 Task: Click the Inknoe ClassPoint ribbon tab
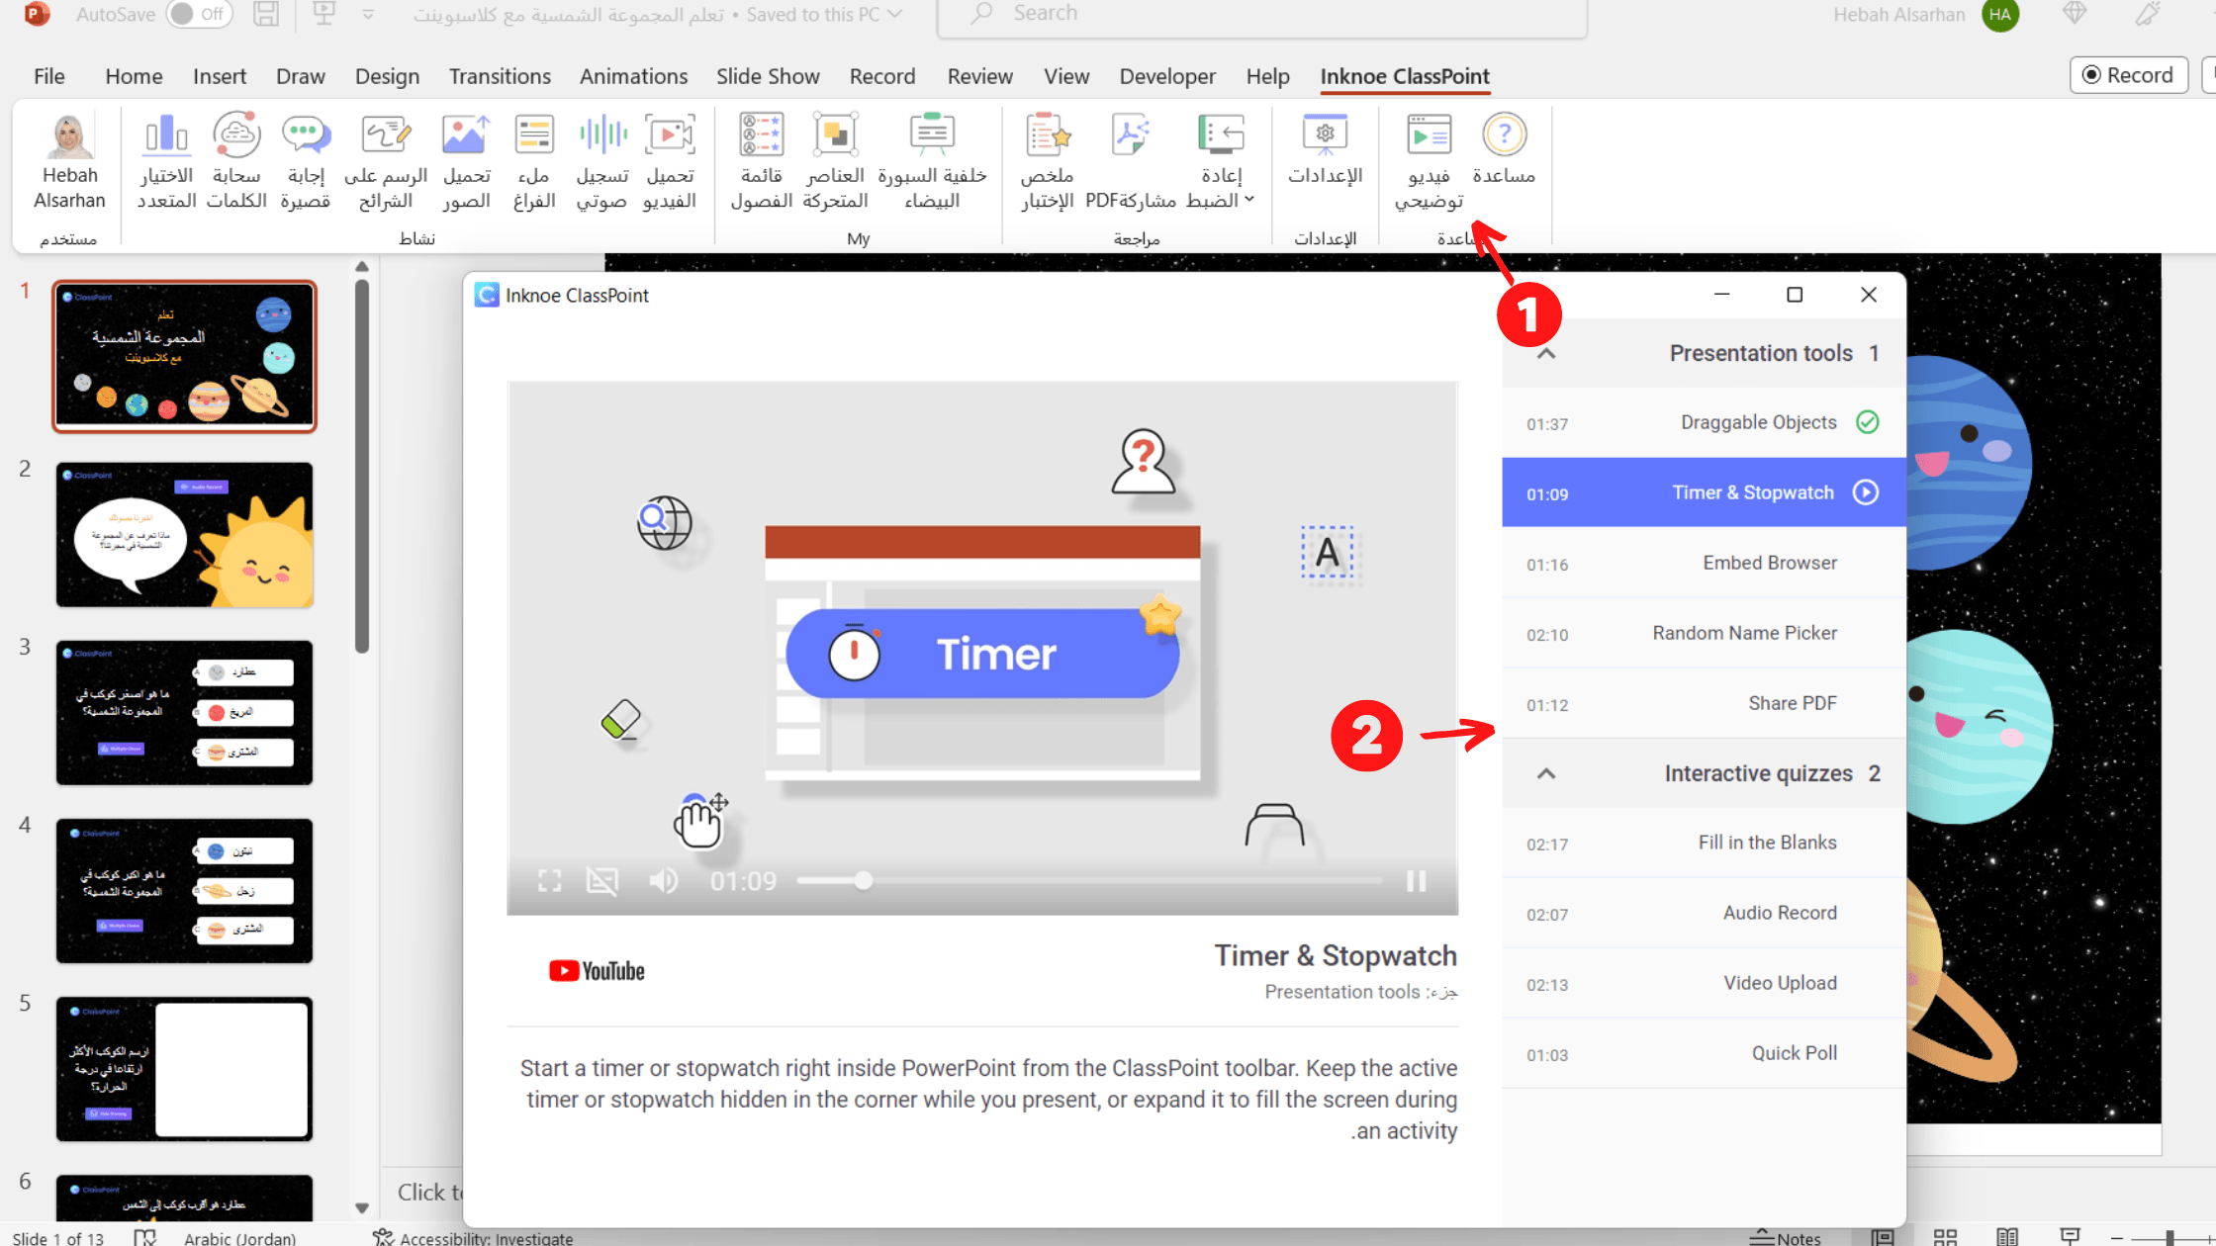pyautogui.click(x=1403, y=74)
